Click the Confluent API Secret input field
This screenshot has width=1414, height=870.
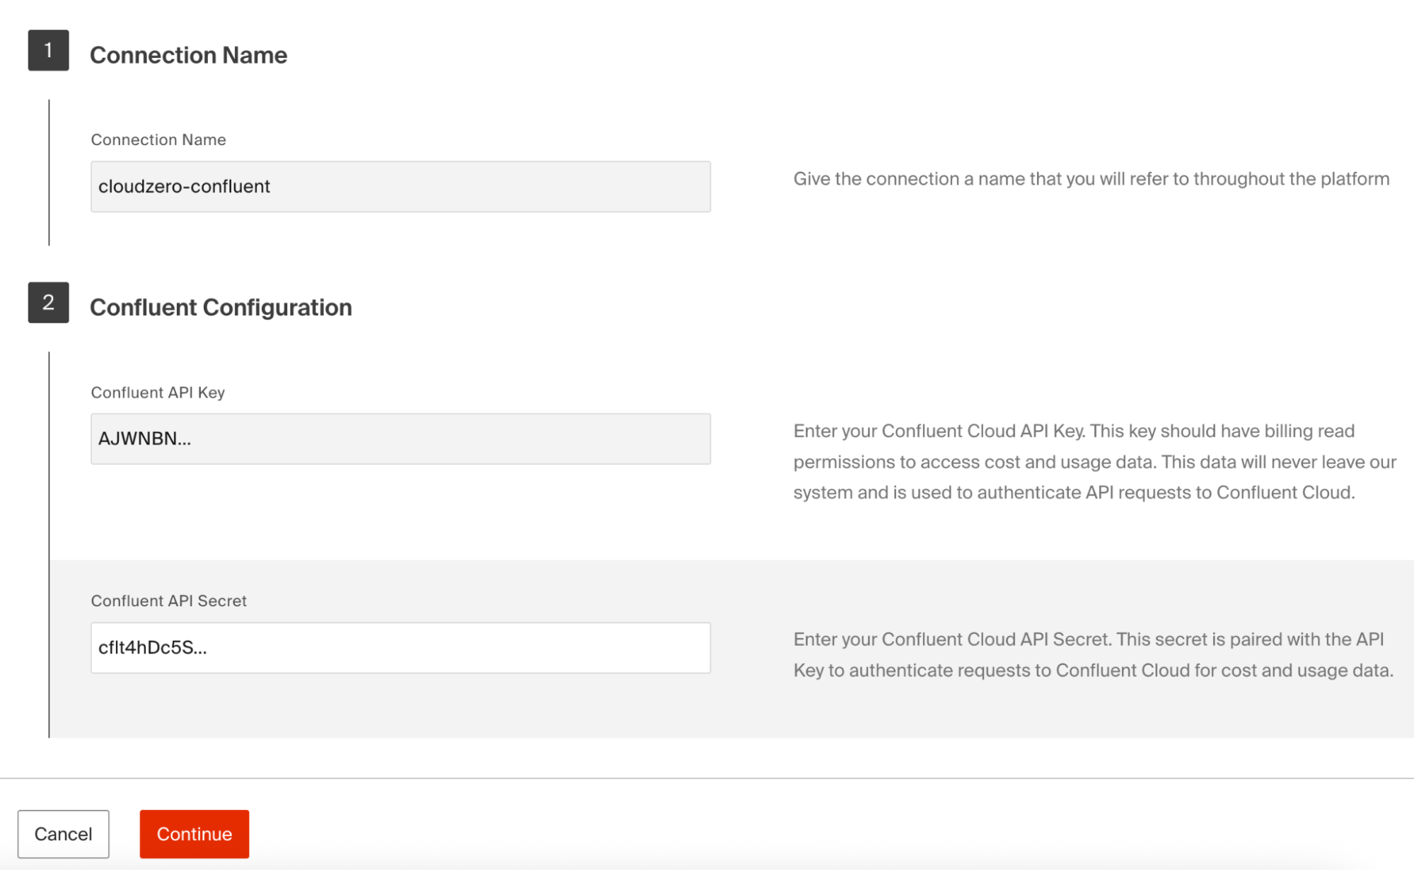click(400, 648)
